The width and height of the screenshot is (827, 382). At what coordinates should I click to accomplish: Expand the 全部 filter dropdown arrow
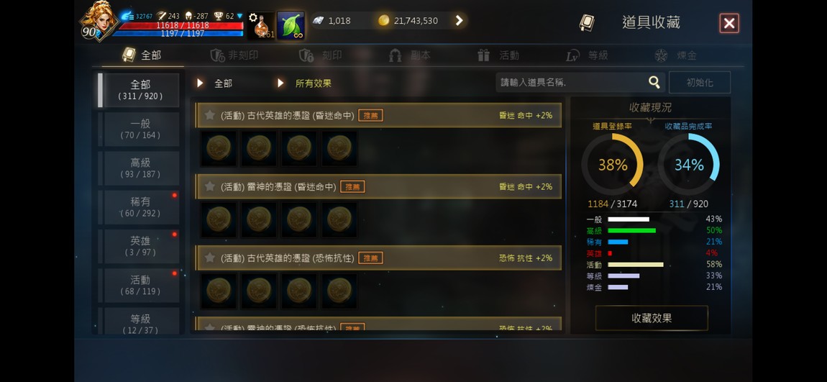pyautogui.click(x=200, y=83)
